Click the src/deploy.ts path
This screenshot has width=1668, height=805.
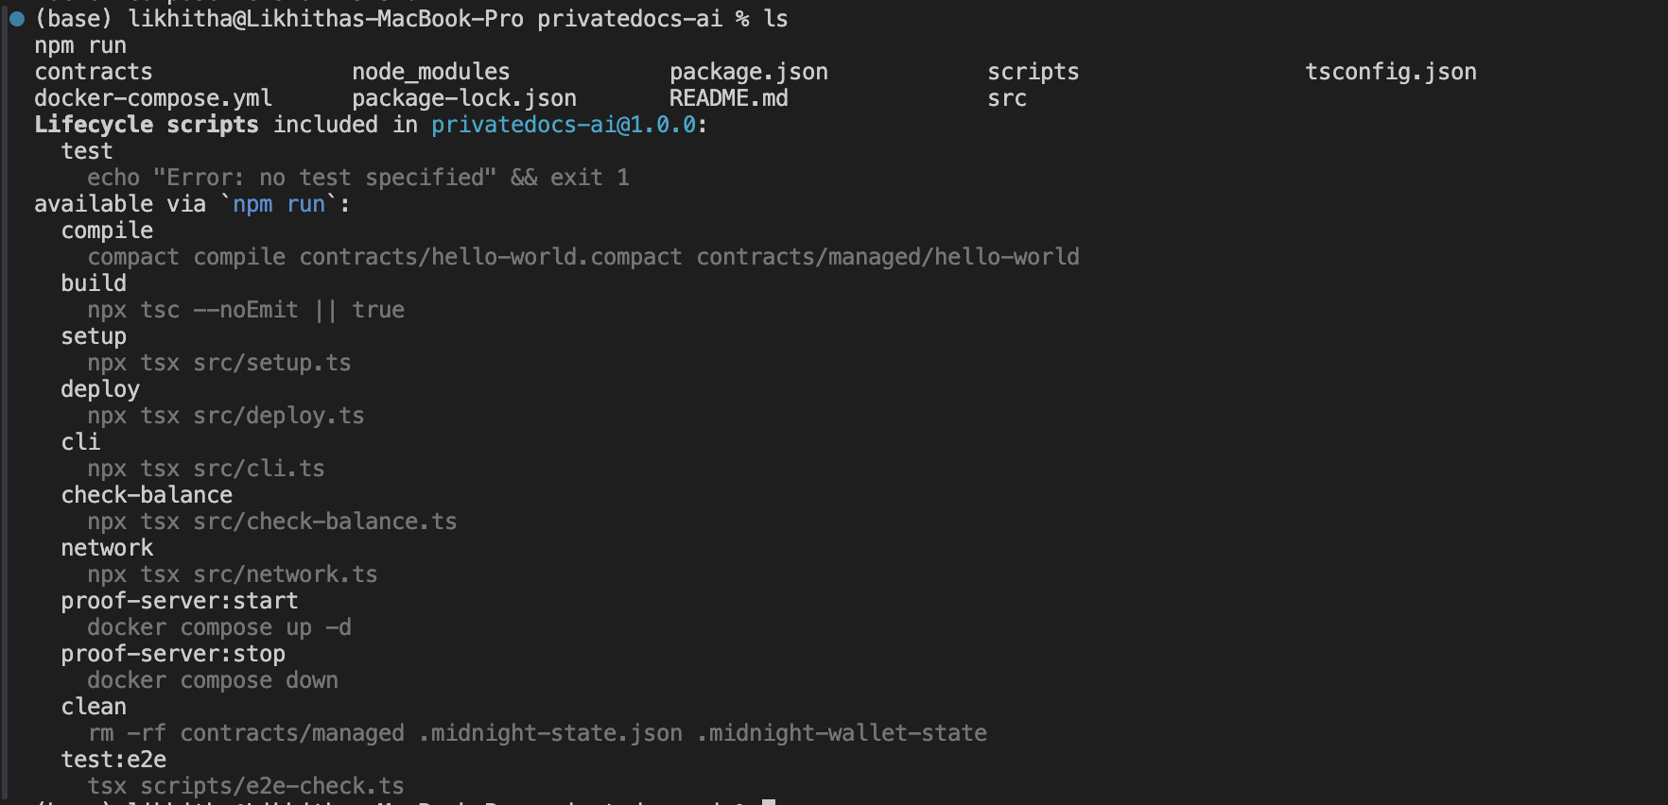[x=279, y=416]
